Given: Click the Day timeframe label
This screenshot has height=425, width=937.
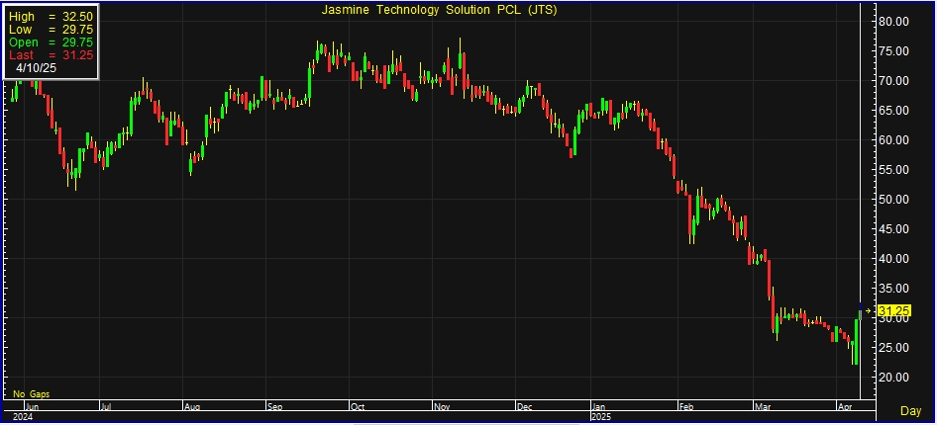Looking at the screenshot, I should (x=909, y=410).
